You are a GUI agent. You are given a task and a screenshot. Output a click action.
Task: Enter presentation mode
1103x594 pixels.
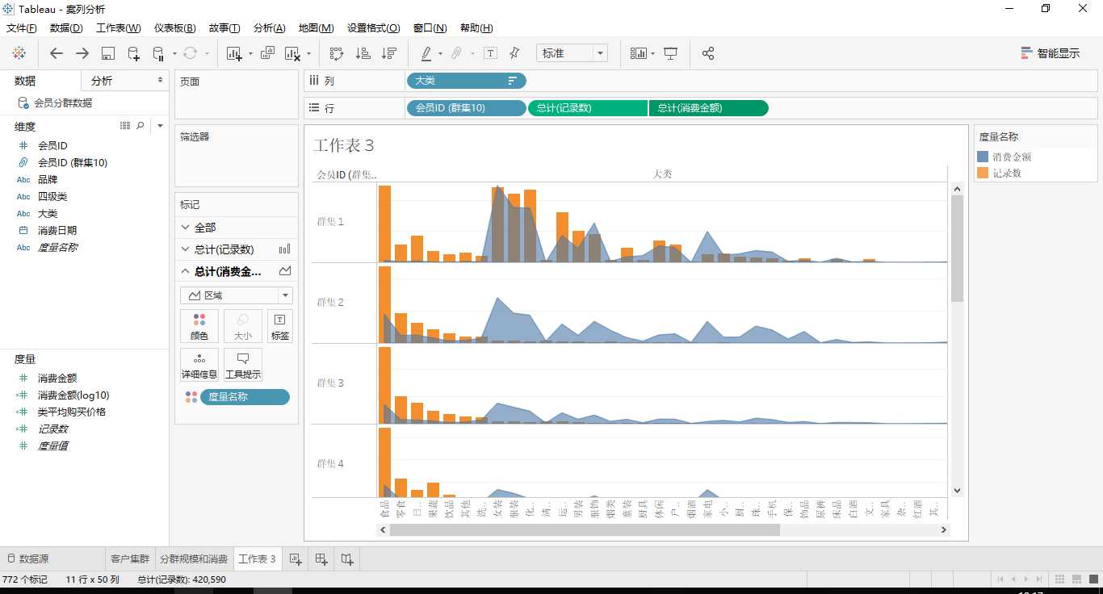pos(670,53)
